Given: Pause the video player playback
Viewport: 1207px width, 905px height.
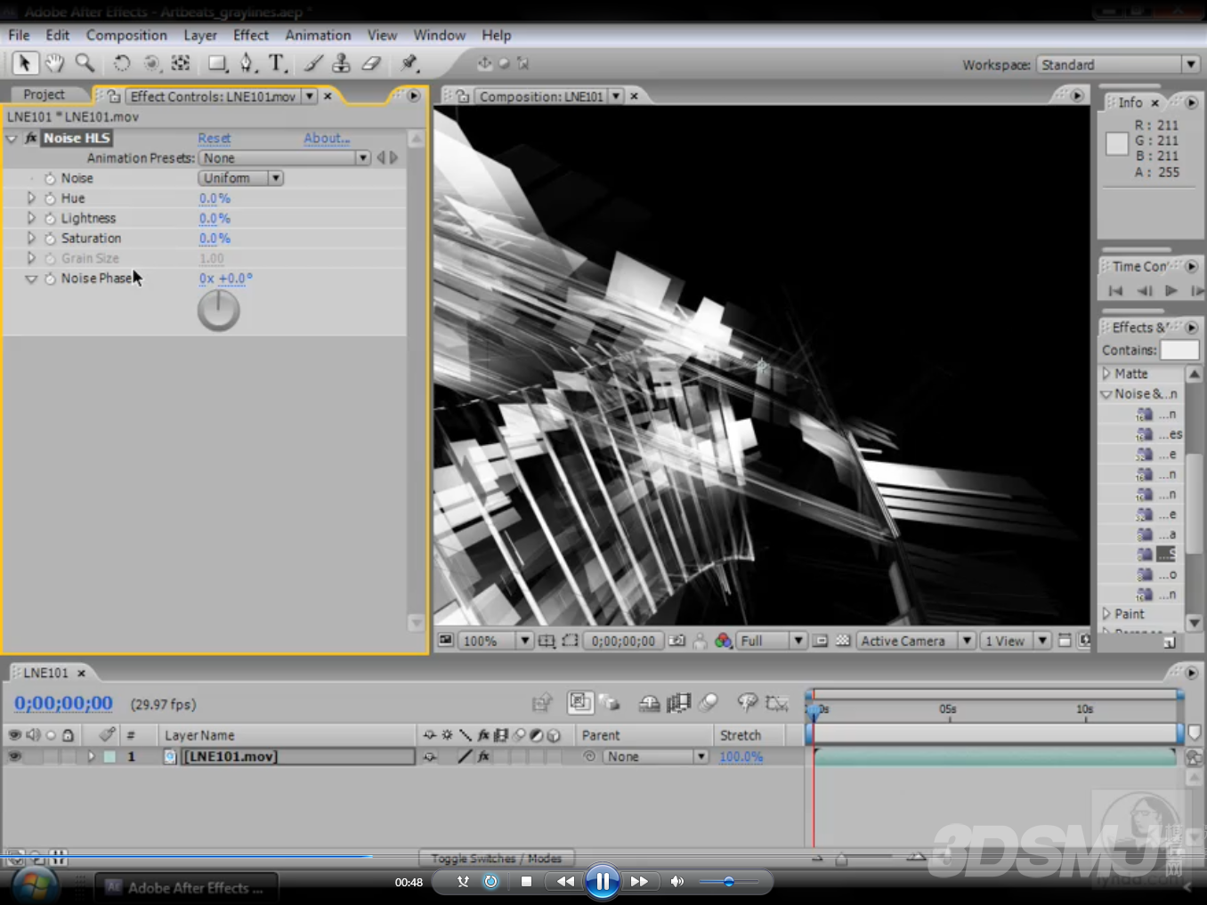Looking at the screenshot, I should coord(603,882).
